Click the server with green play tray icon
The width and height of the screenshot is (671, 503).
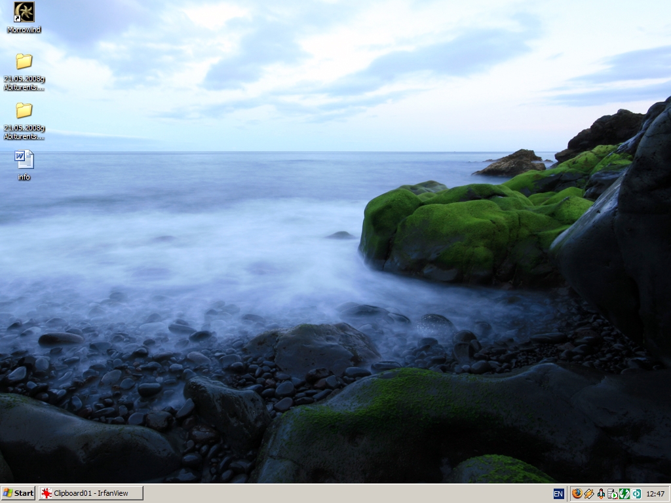[x=613, y=493]
